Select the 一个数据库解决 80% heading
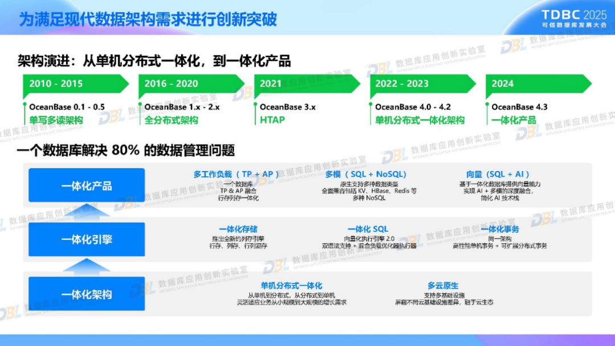Screen dimensions: 615x346 (125, 150)
